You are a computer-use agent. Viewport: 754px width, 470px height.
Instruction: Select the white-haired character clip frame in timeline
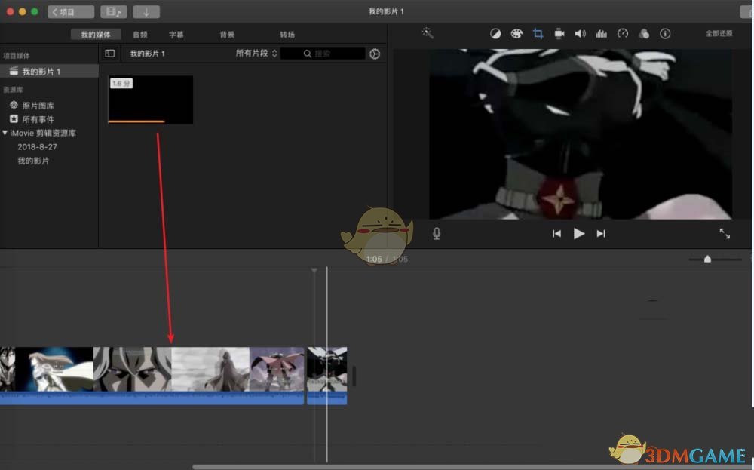tap(54, 369)
